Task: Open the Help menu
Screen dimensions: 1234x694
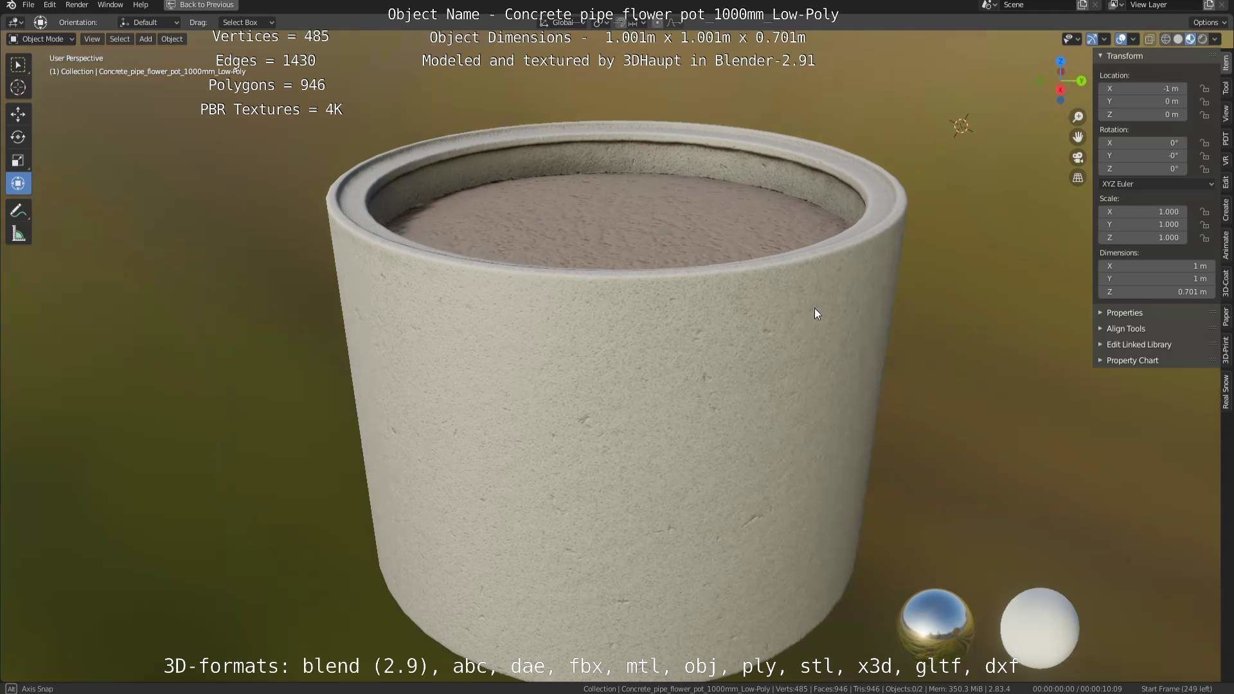Action: tap(140, 4)
